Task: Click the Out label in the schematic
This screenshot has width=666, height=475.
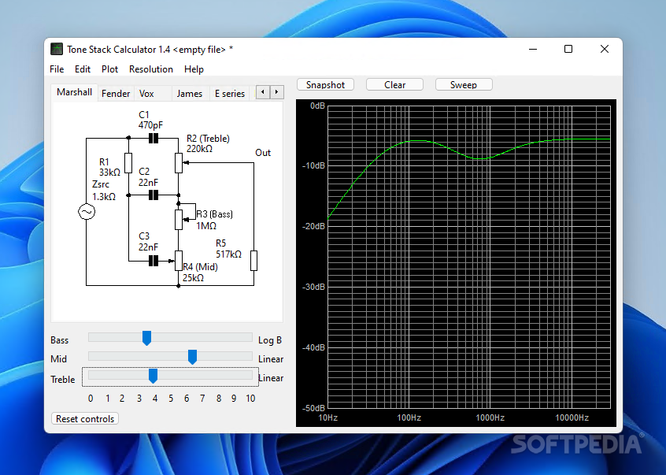Action: coord(263,153)
